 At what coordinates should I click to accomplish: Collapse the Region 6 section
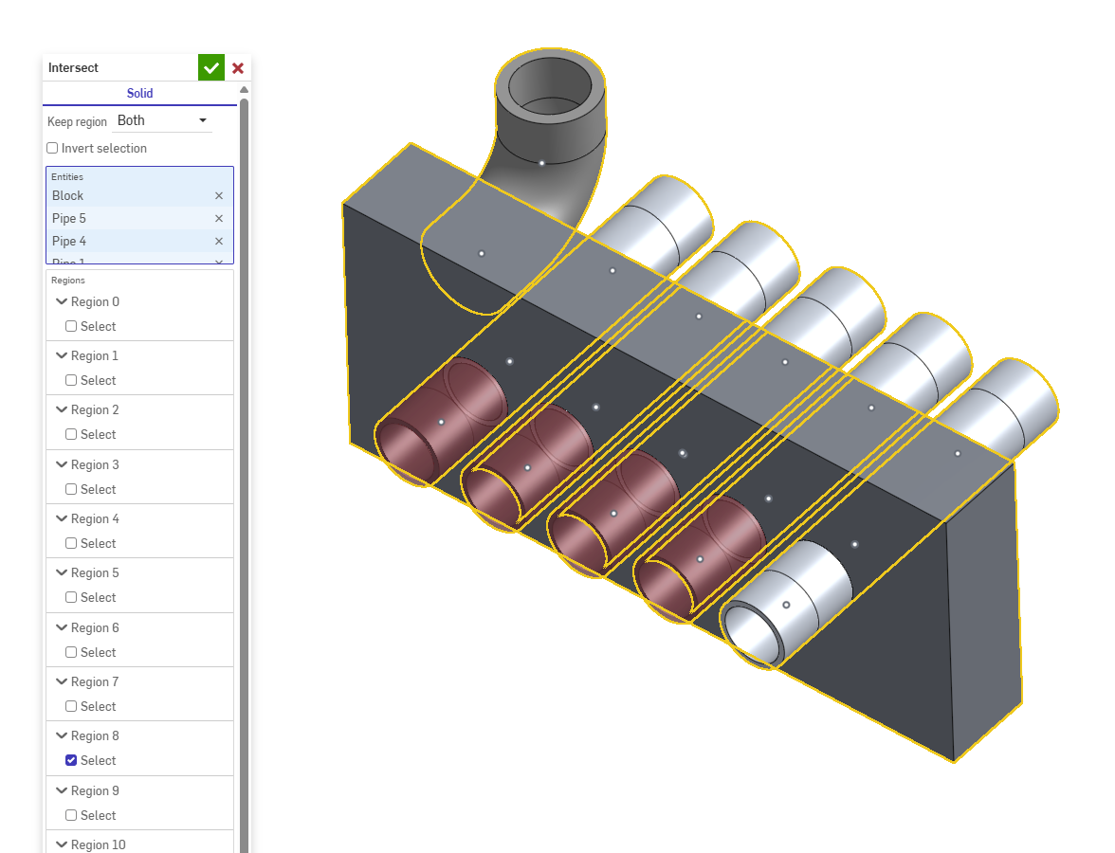coord(62,627)
